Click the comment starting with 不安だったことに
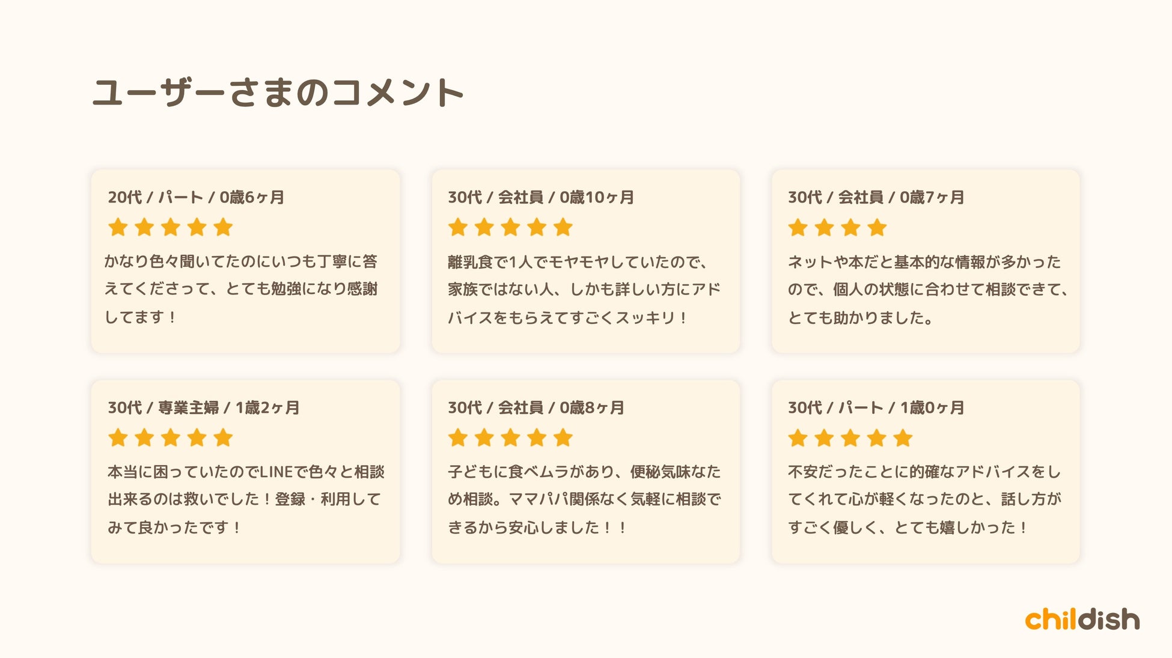 [x=924, y=499]
